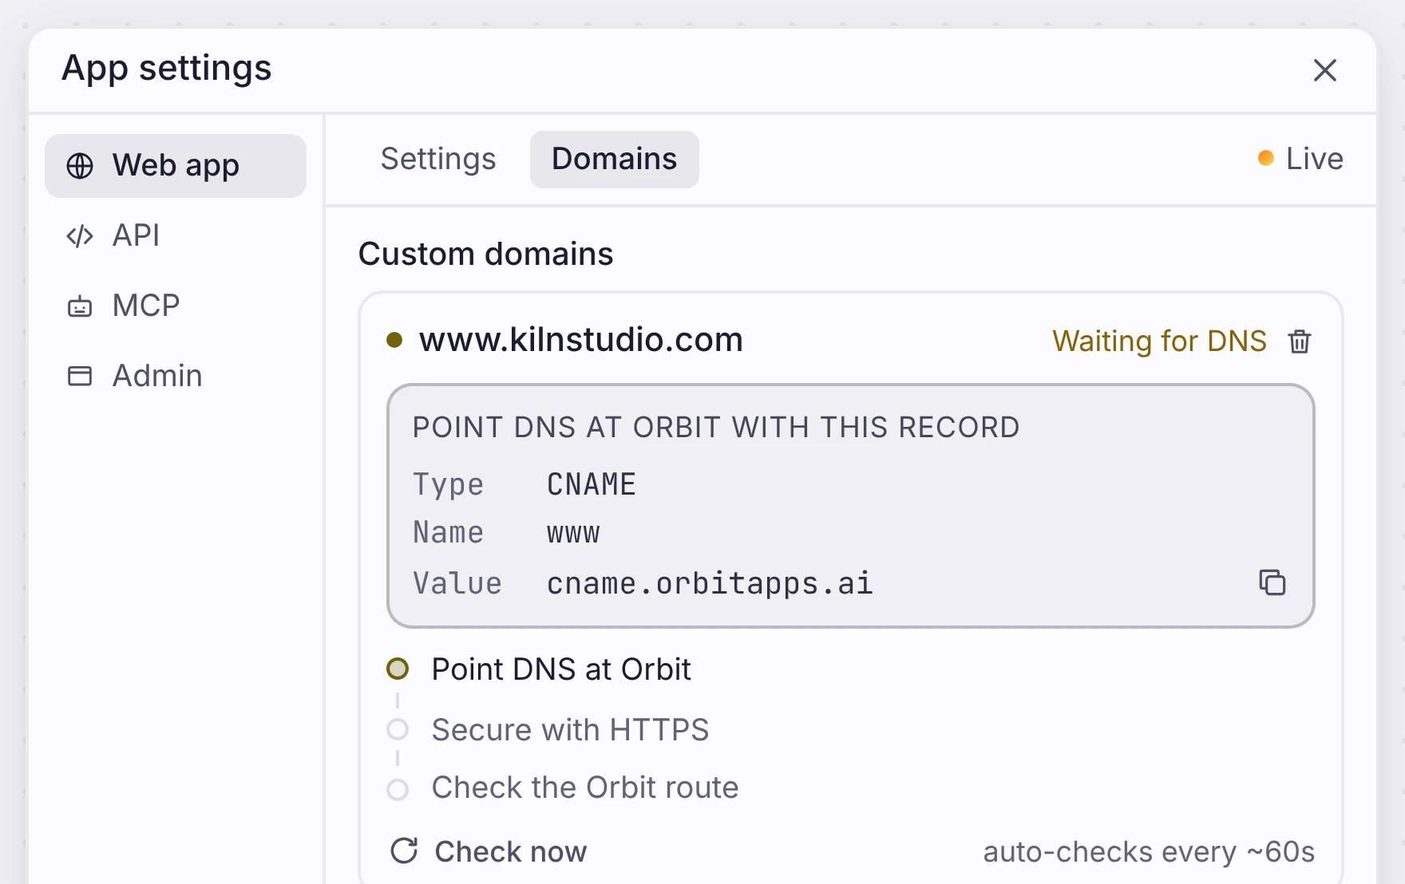Click the www name value
This screenshot has height=884, width=1405.
(573, 533)
